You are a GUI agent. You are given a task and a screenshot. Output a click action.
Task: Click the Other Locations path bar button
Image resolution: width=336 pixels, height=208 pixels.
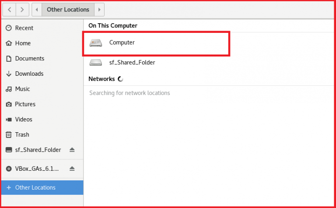click(68, 9)
